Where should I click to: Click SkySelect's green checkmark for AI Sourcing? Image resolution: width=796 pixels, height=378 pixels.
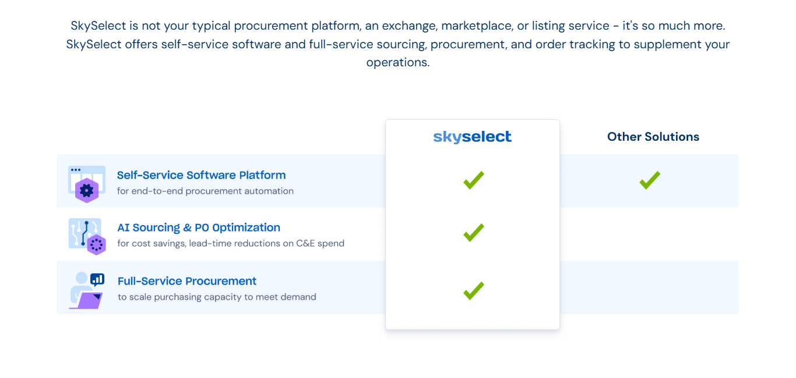[473, 233]
